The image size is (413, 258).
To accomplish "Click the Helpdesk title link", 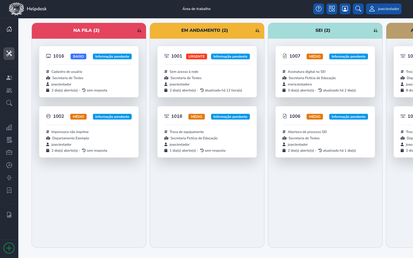I will (x=37, y=9).
